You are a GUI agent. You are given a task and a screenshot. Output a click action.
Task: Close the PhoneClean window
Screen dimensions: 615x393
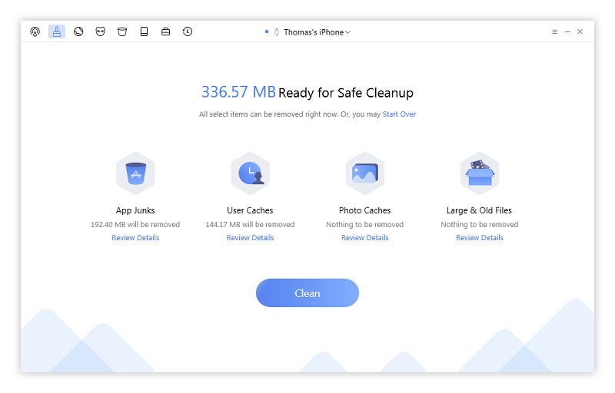(580, 31)
